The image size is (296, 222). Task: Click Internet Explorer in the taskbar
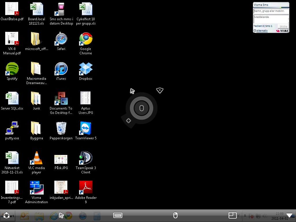[x=54, y=215]
